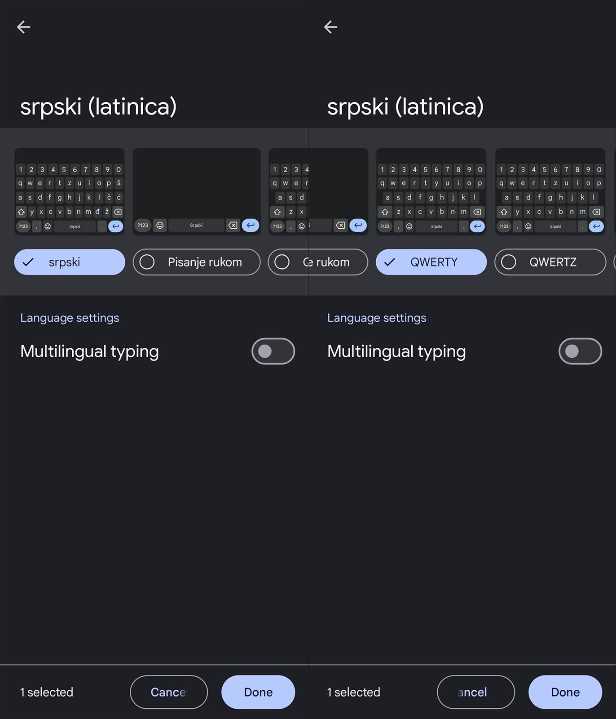This screenshot has width=616, height=719.
Task: Open the QWERTZ keyboard preview thumbnail
Action: (x=550, y=191)
